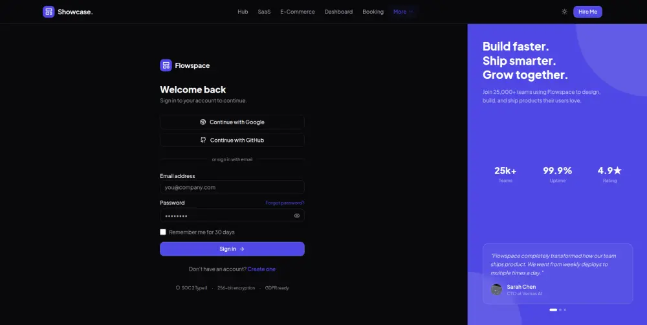Click the Sign in button
647x325 pixels.
click(x=232, y=249)
